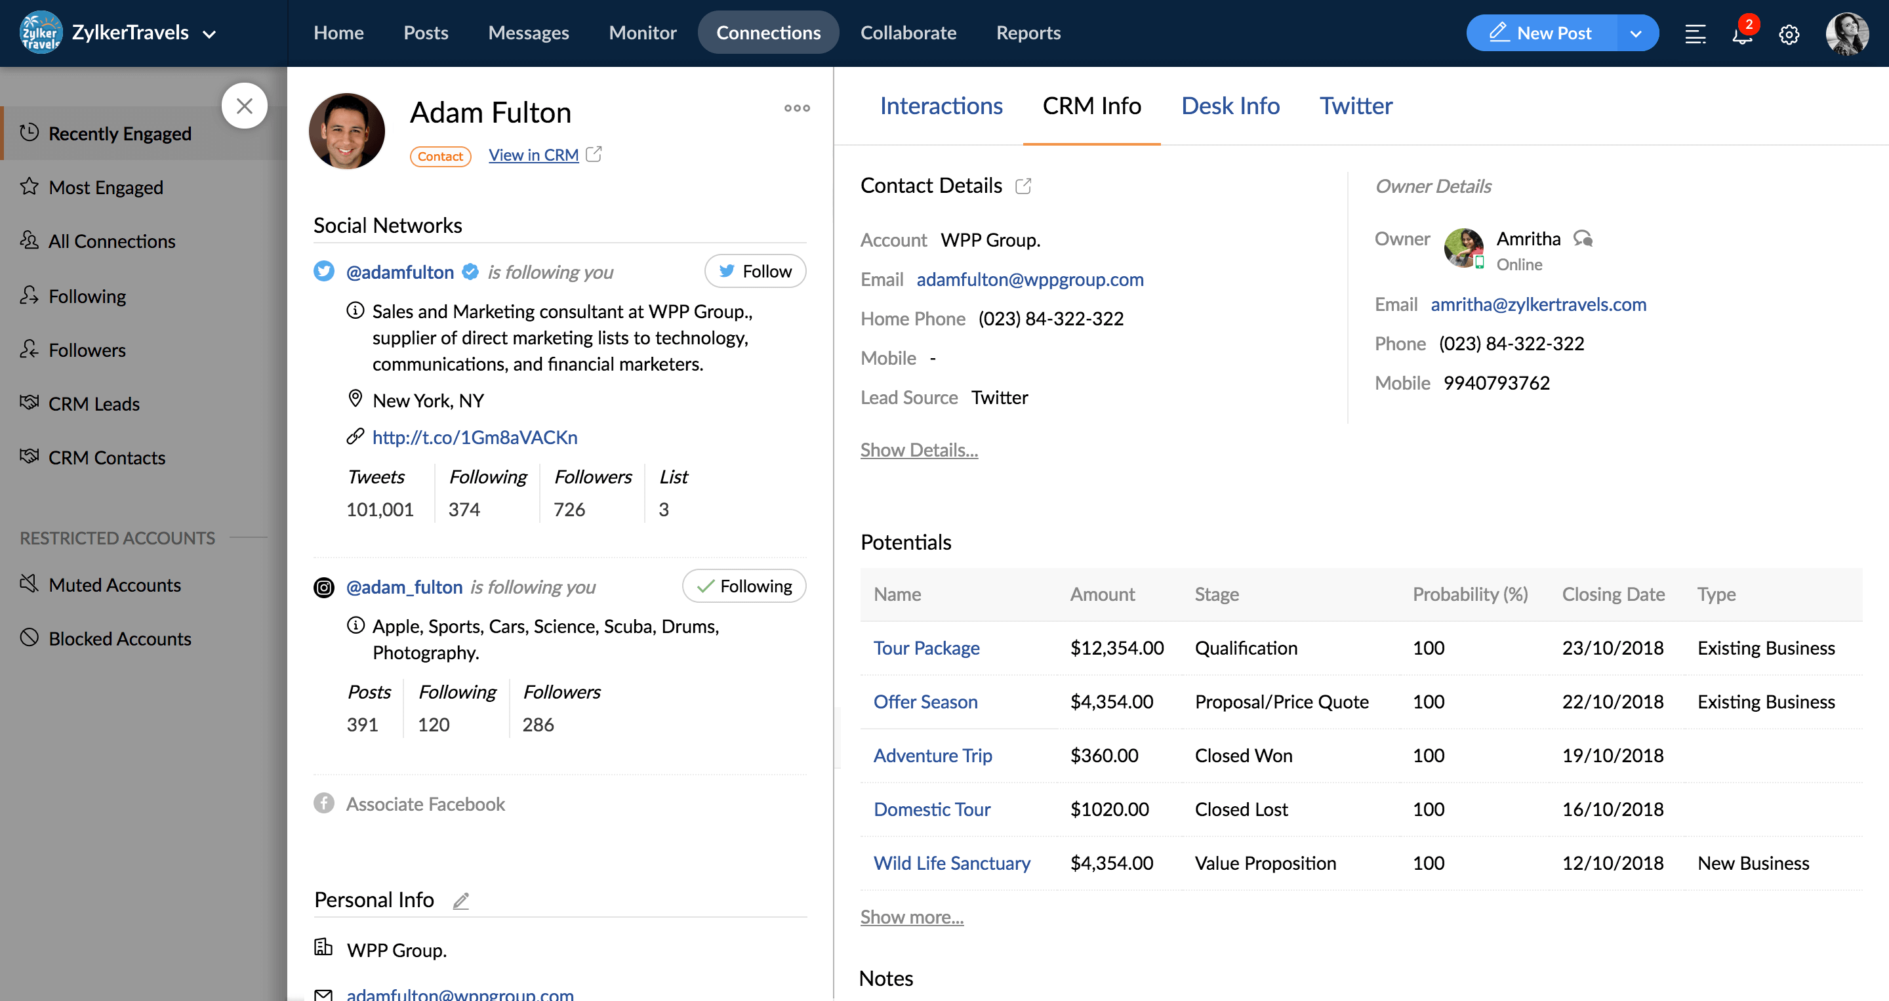The height and width of the screenshot is (1001, 1889).
Task: Select the CRM Info tab
Action: tap(1091, 105)
